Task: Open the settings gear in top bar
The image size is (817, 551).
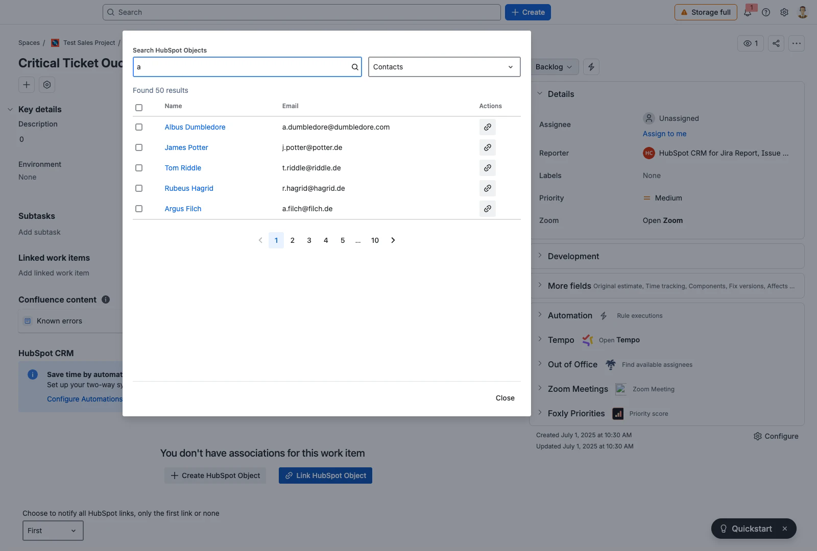Action: tap(784, 12)
